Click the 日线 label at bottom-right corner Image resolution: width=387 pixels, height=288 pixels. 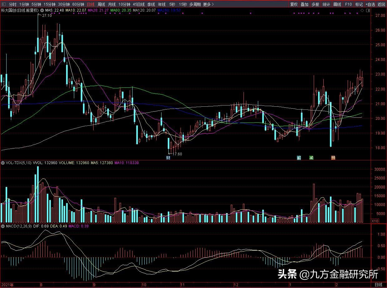click(x=378, y=285)
